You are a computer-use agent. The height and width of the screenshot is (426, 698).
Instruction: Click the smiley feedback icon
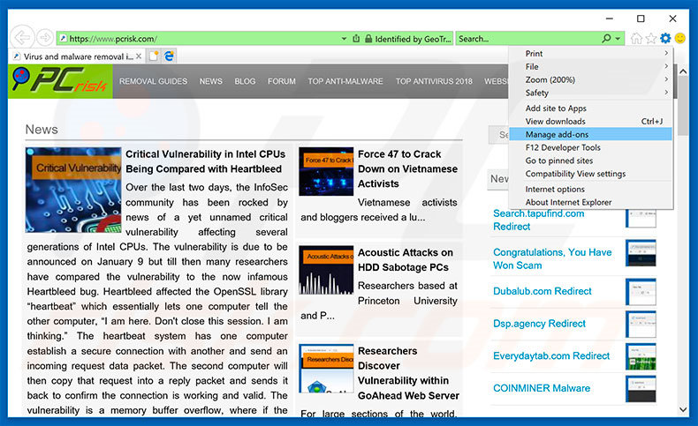pyautogui.click(x=680, y=38)
